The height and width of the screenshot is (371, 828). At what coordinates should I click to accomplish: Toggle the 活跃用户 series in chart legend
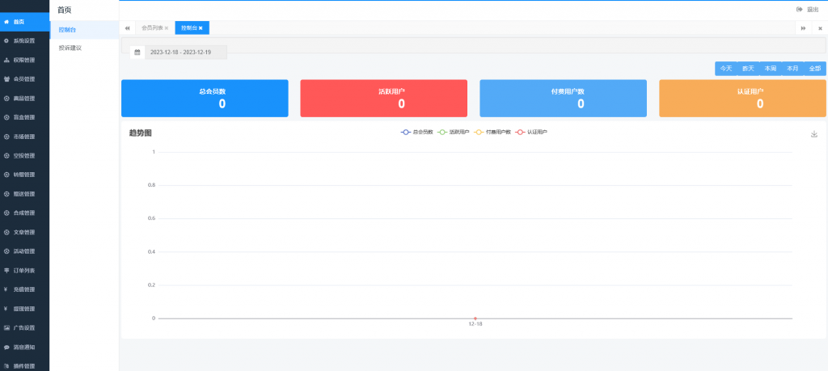[454, 132]
